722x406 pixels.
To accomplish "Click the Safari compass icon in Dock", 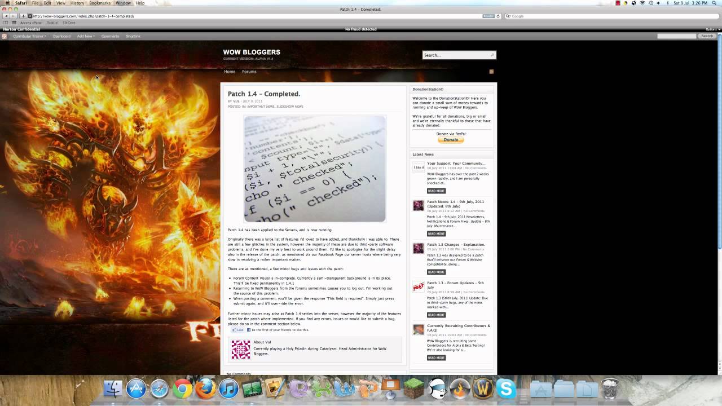I will coord(159,389).
